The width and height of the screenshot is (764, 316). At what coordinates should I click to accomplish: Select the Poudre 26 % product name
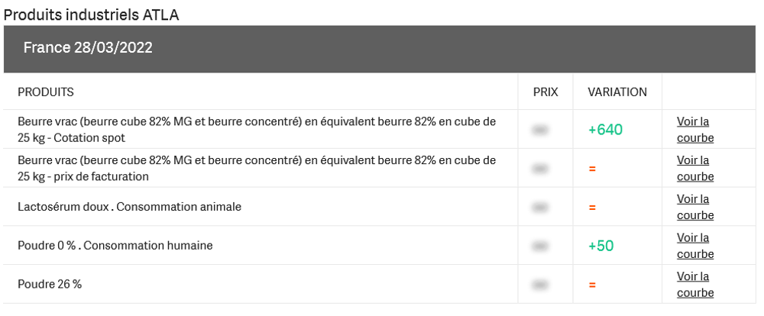click(50, 285)
